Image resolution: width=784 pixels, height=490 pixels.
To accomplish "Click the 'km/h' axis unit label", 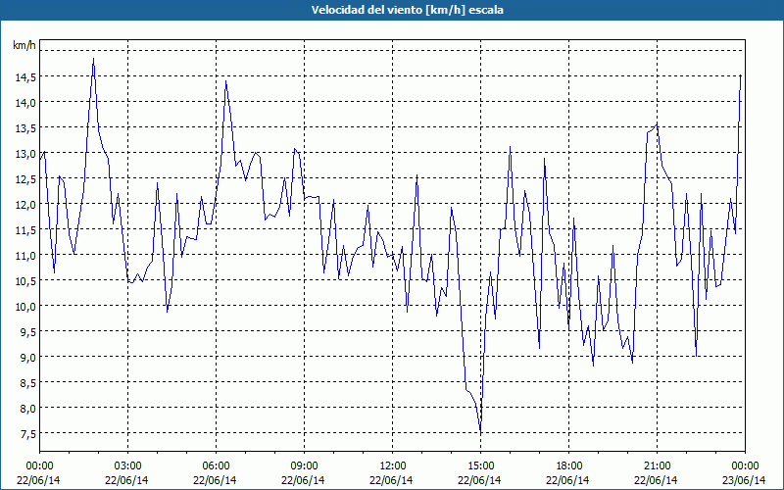I will point(24,46).
